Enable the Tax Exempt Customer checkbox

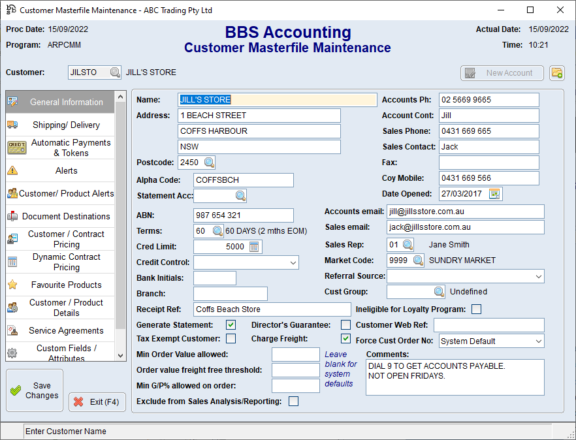(231, 339)
